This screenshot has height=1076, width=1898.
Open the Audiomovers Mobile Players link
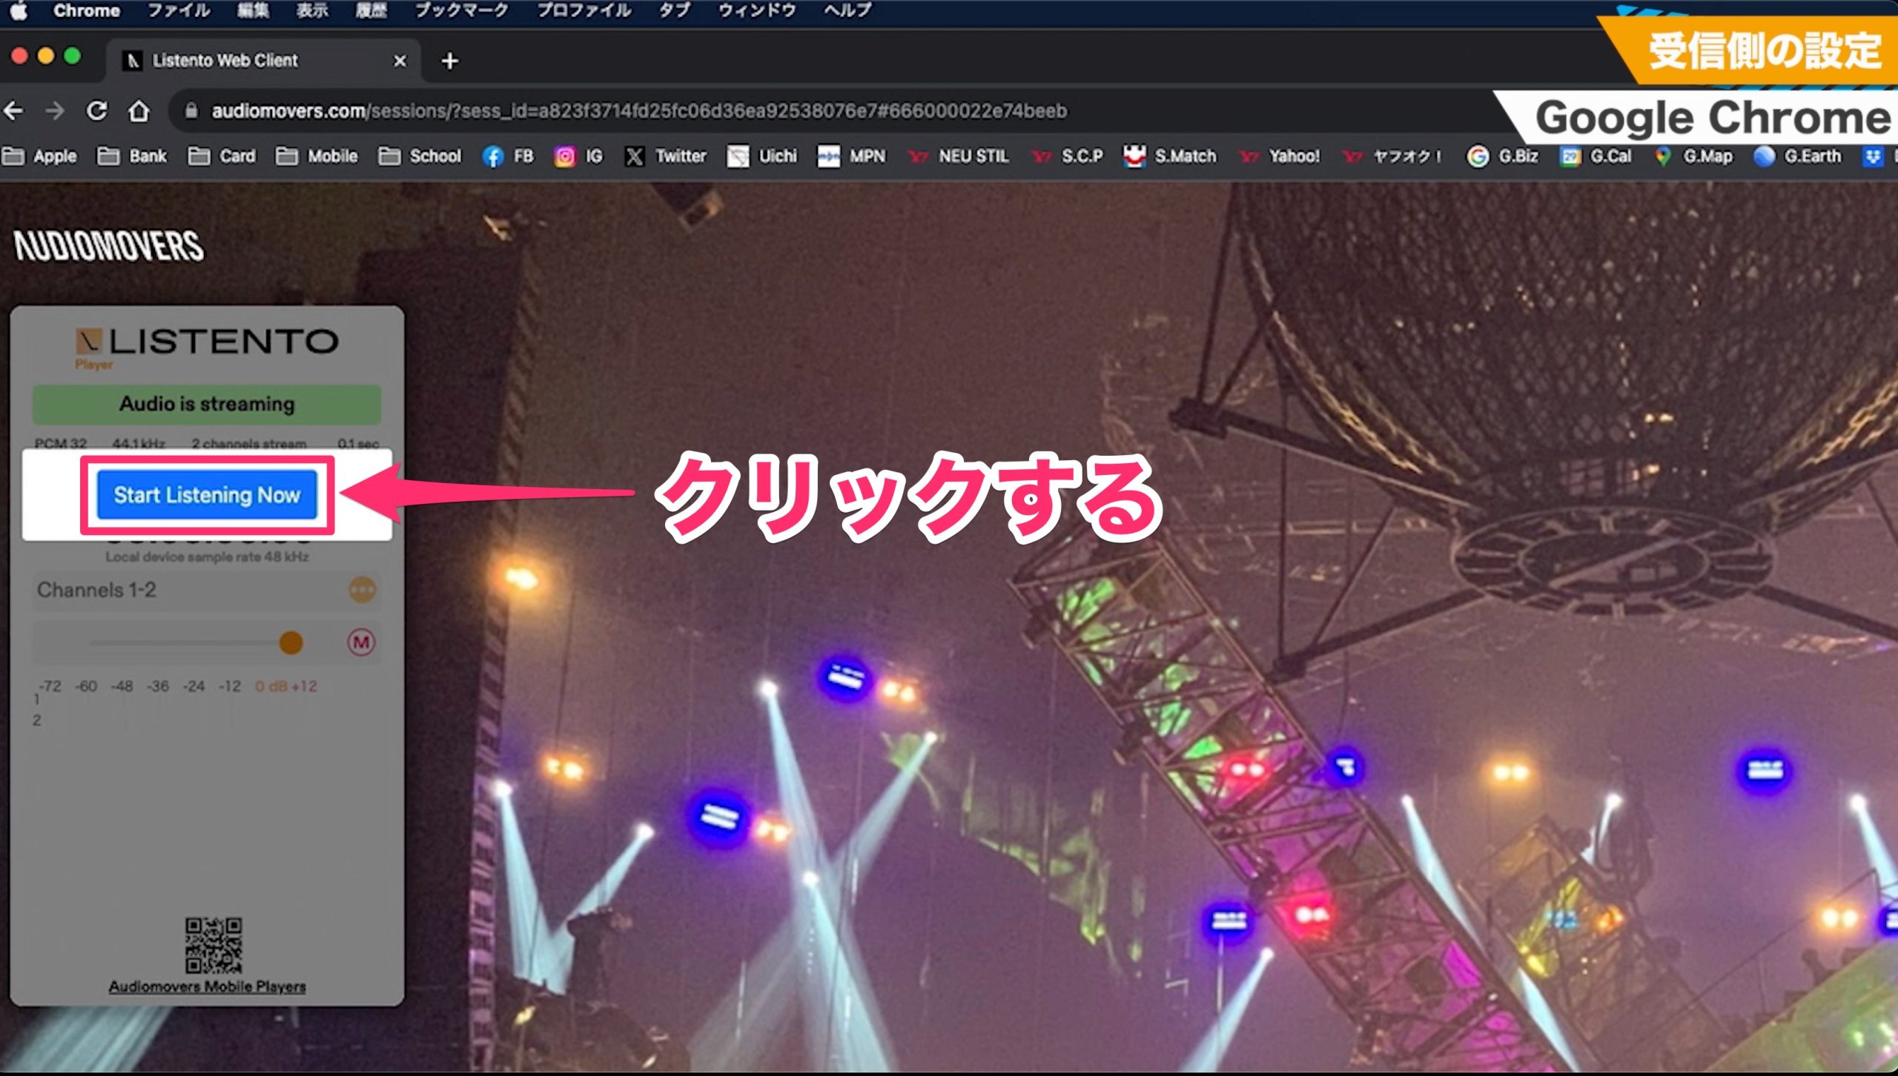coord(207,986)
